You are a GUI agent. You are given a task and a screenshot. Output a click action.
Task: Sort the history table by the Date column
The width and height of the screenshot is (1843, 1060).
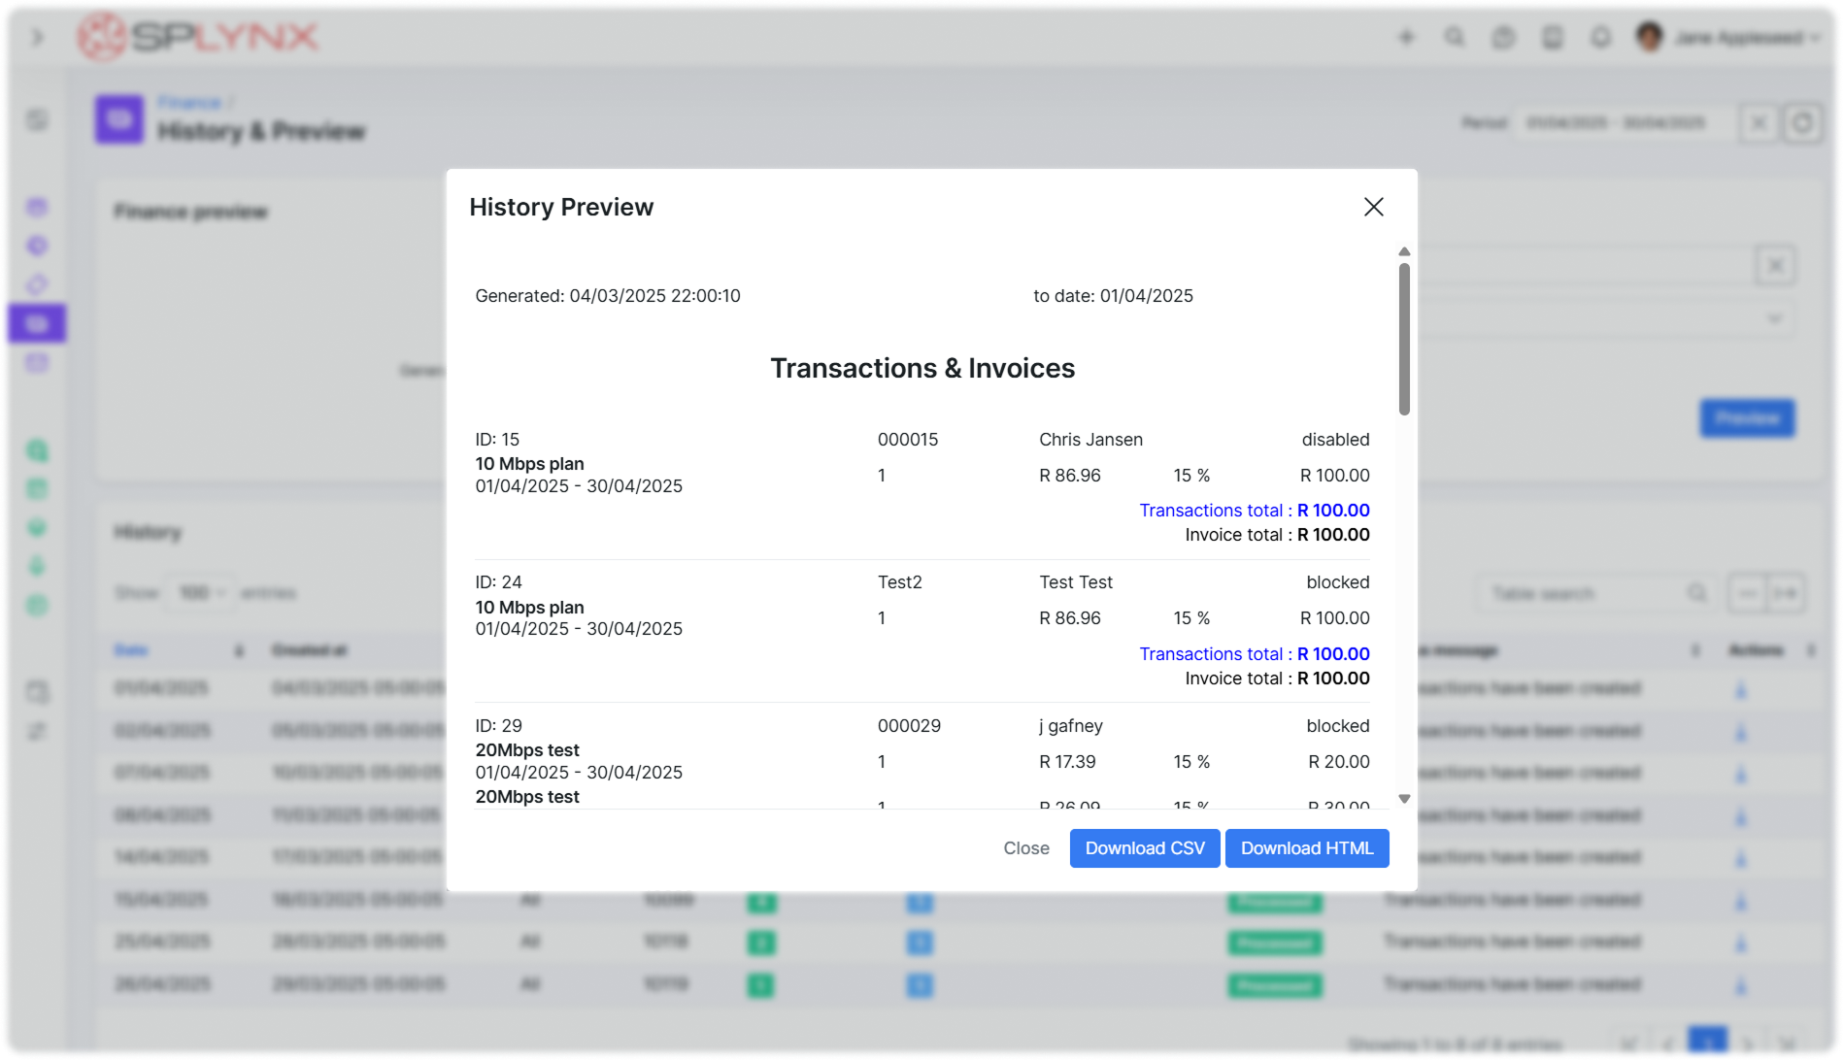pyautogui.click(x=131, y=650)
